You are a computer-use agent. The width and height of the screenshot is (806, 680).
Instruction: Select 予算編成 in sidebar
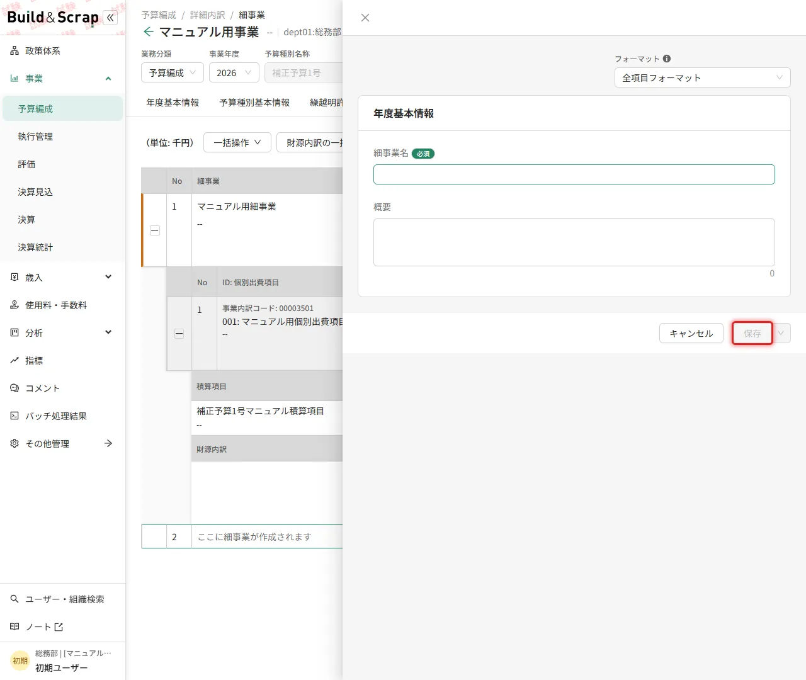62,108
